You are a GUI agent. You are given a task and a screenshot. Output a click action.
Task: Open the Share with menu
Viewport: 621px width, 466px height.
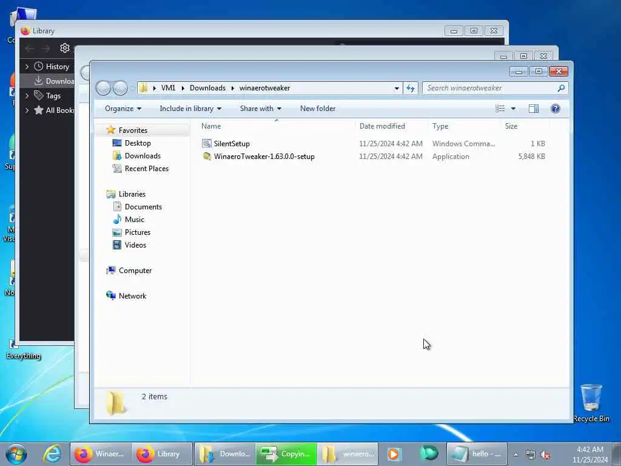click(261, 109)
